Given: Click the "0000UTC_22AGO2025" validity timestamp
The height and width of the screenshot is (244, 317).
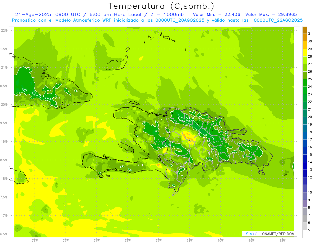Looking at the screenshot, I should pos(278,20).
